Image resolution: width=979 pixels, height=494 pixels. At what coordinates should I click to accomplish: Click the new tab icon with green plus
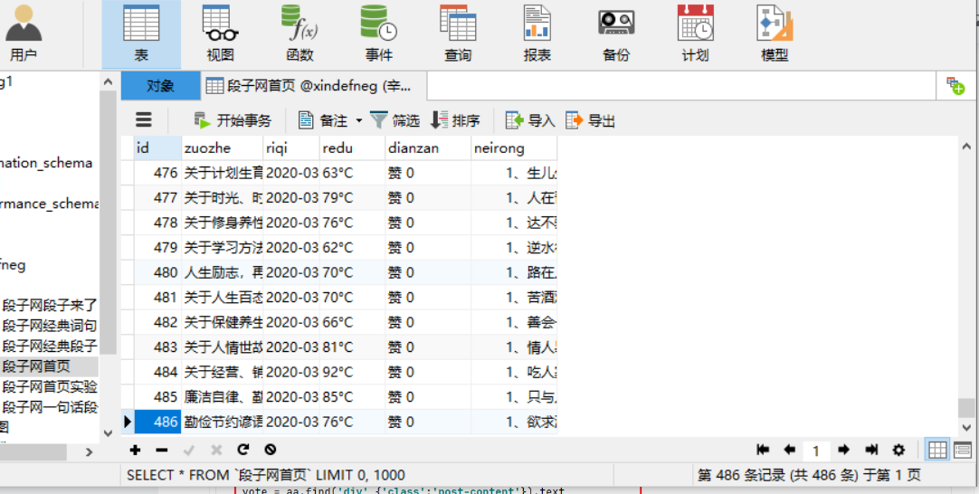pos(955,86)
